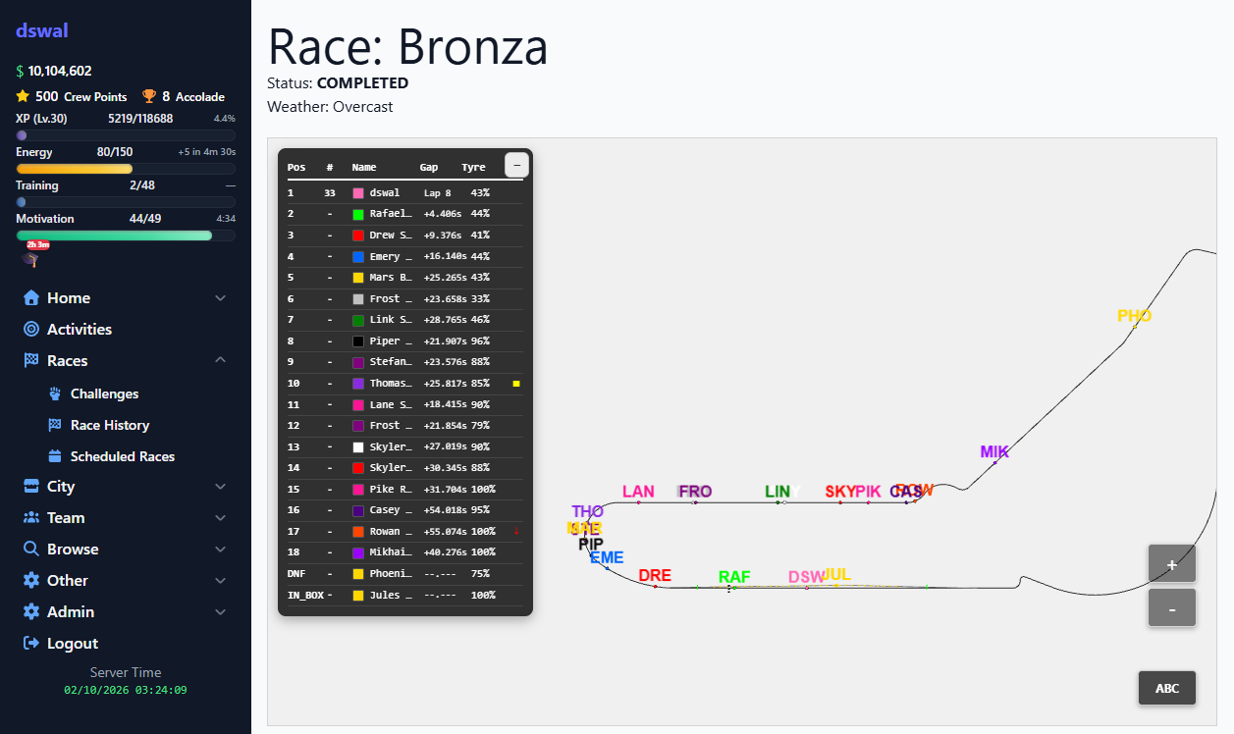The height and width of the screenshot is (734, 1234).
Task: Zoom in on the track map
Action: (1171, 564)
